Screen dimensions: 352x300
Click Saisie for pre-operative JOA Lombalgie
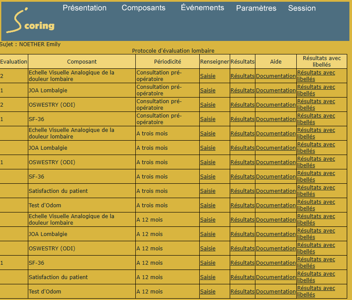(208, 91)
